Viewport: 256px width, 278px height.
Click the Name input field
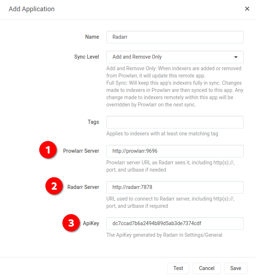point(175,37)
